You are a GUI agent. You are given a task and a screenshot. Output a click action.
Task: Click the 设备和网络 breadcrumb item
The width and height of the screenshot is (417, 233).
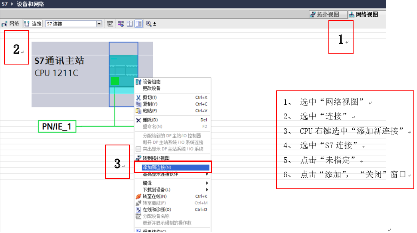point(30,4)
